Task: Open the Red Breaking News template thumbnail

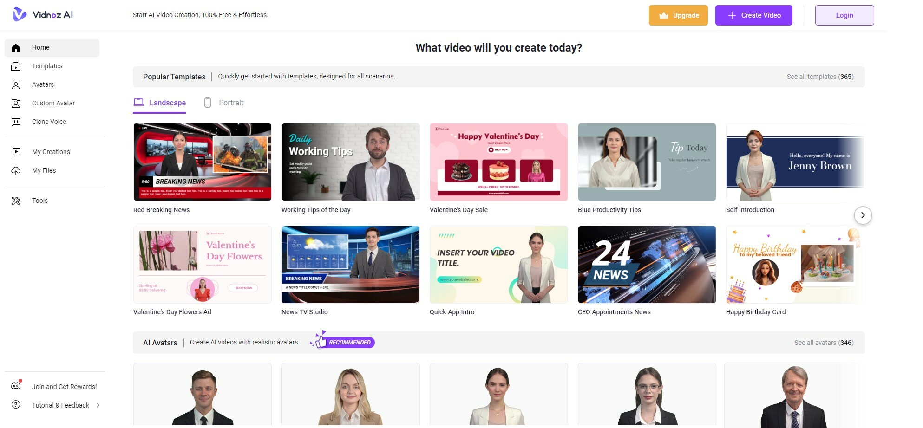Action: [202, 162]
